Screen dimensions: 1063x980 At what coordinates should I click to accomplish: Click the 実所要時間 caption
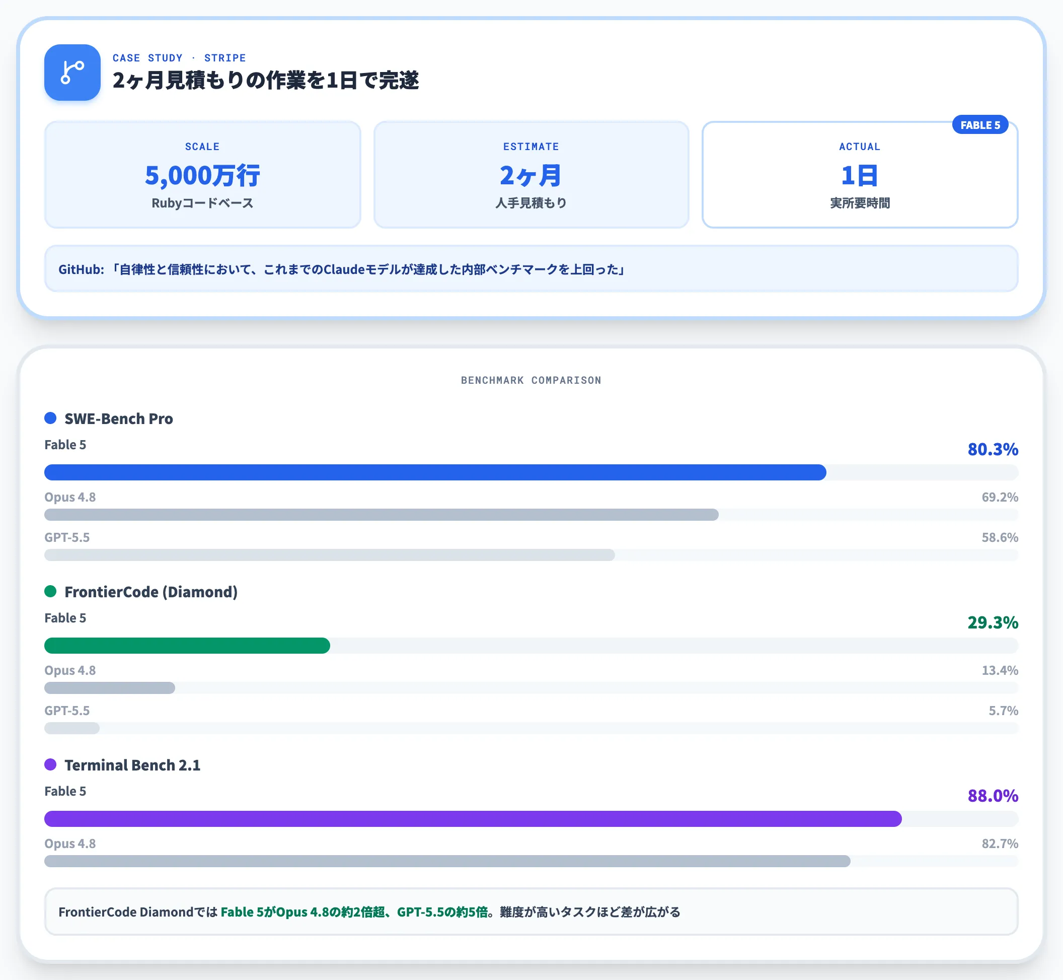860,203
